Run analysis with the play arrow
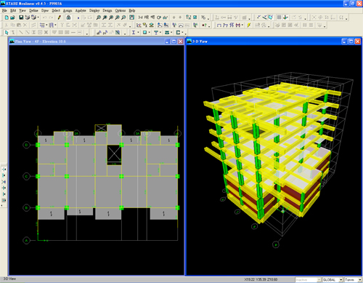The width and height of the screenshot is (363, 283). coord(78,17)
